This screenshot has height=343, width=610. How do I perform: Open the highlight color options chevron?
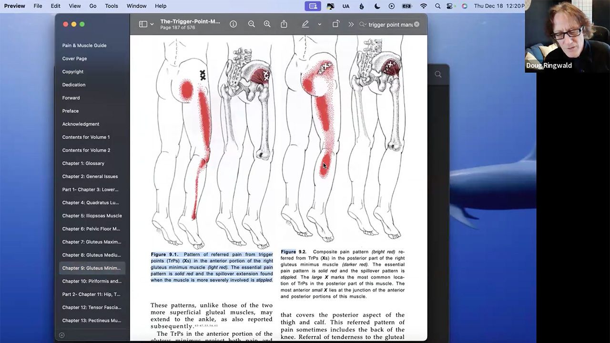(319, 24)
